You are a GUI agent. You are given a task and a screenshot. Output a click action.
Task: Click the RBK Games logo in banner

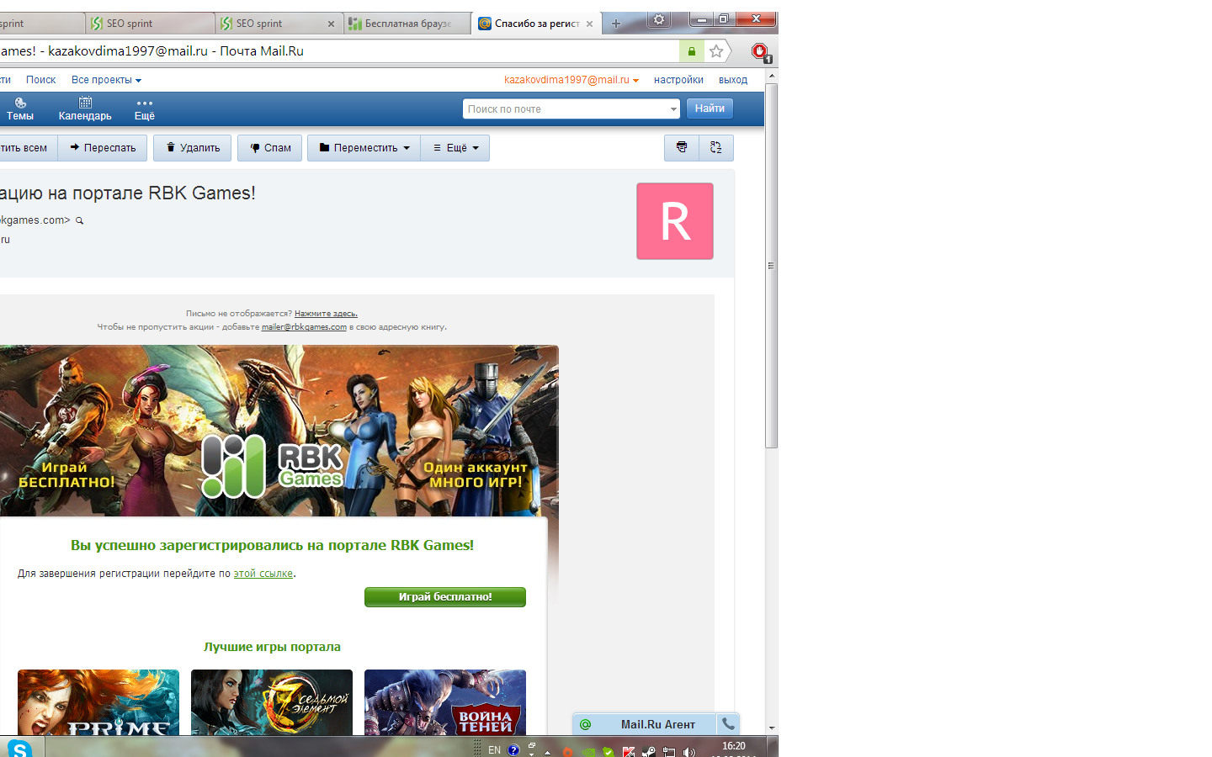pos(271,465)
